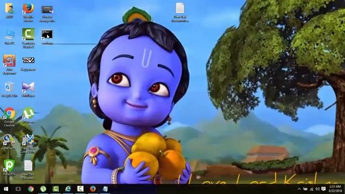Launch Mozilla Firefox desktop shortcut
345x194 pixels.
pyautogui.click(x=28, y=12)
